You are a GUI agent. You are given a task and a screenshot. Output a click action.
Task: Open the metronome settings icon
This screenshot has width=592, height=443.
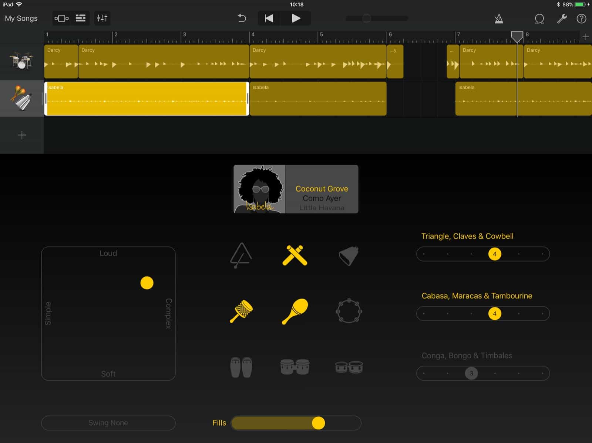499,18
